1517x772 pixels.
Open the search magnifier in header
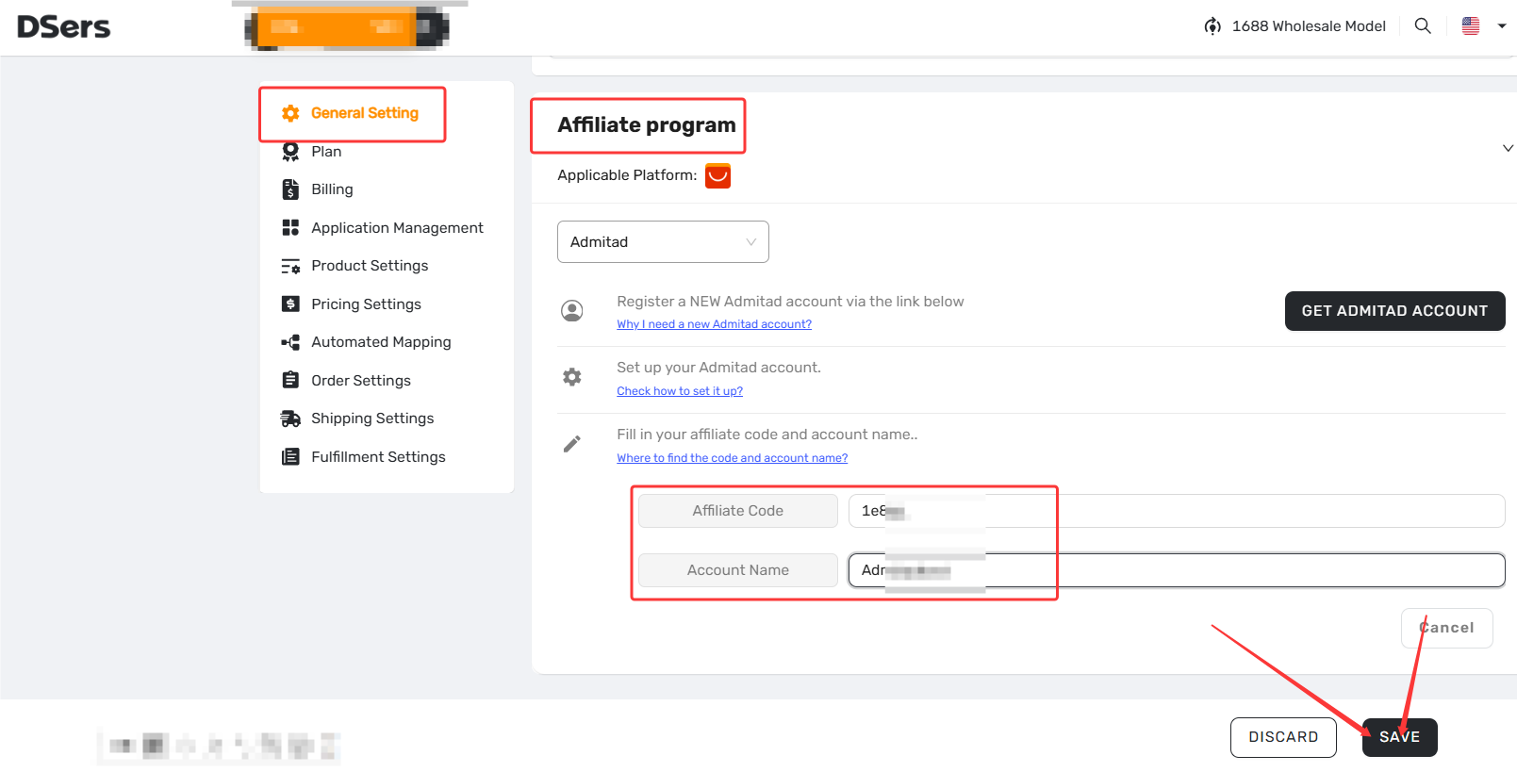(x=1423, y=26)
